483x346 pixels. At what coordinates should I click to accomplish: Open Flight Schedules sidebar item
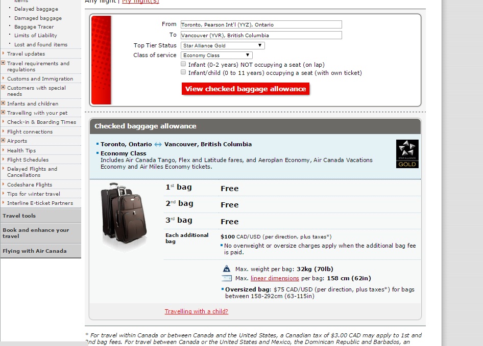(x=28, y=159)
